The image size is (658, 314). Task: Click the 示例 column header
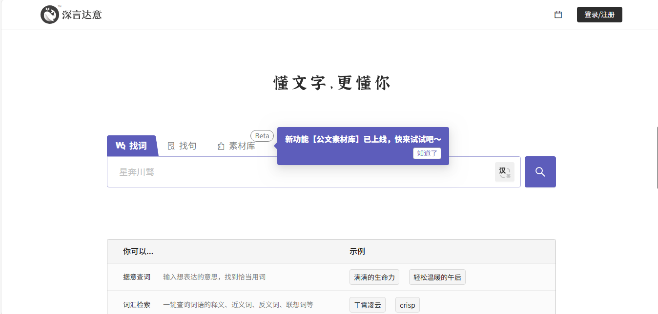click(357, 251)
